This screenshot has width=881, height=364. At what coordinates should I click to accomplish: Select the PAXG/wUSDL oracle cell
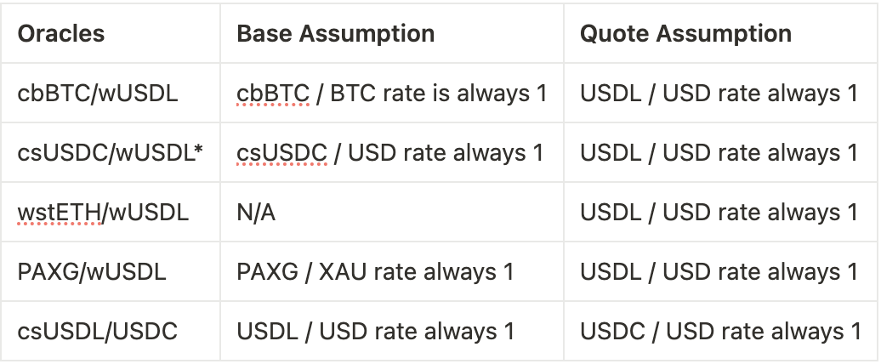92,272
